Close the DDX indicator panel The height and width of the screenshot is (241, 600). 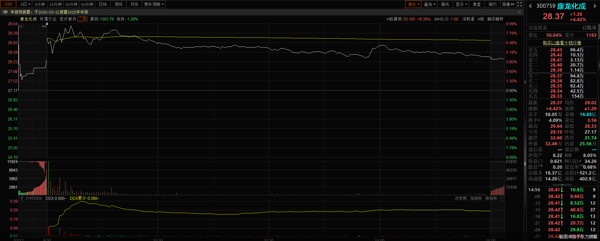pos(502,198)
